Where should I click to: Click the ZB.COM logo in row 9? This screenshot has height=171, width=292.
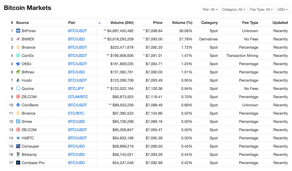[18, 97]
